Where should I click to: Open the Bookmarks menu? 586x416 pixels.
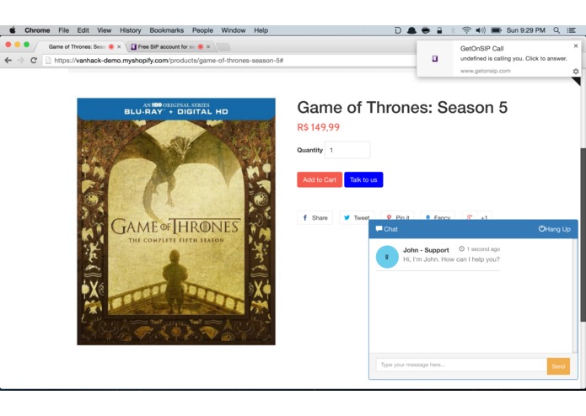point(167,30)
